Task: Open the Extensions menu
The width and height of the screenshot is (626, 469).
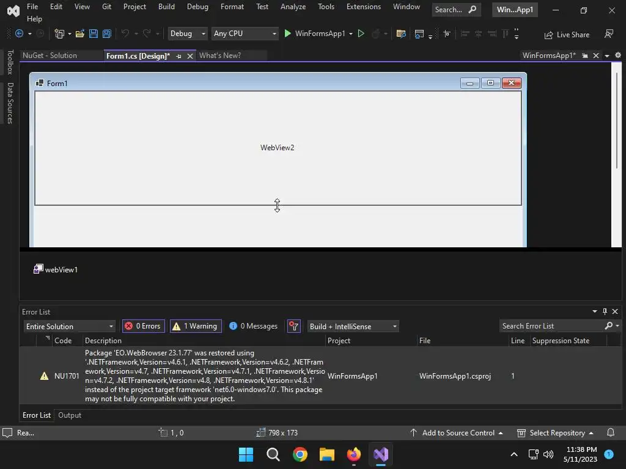Action: click(364, 7)
